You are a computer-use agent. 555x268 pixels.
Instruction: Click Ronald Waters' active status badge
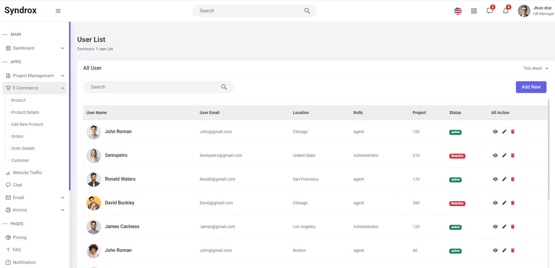pyautogui.click(x=455, y=180)
